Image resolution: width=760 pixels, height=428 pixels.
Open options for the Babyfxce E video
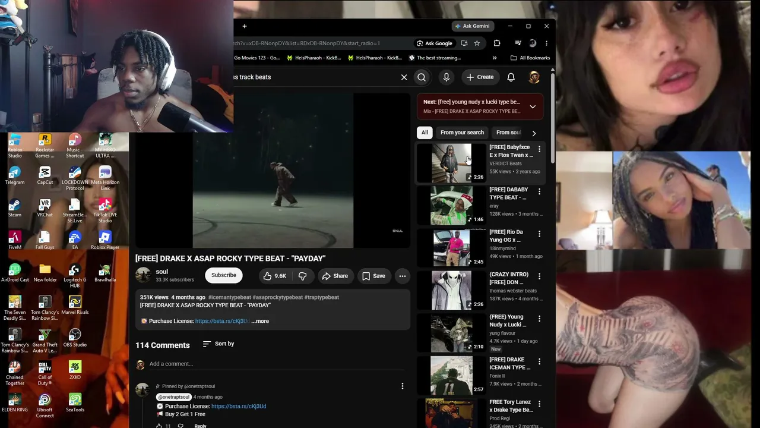coord(539,149)
